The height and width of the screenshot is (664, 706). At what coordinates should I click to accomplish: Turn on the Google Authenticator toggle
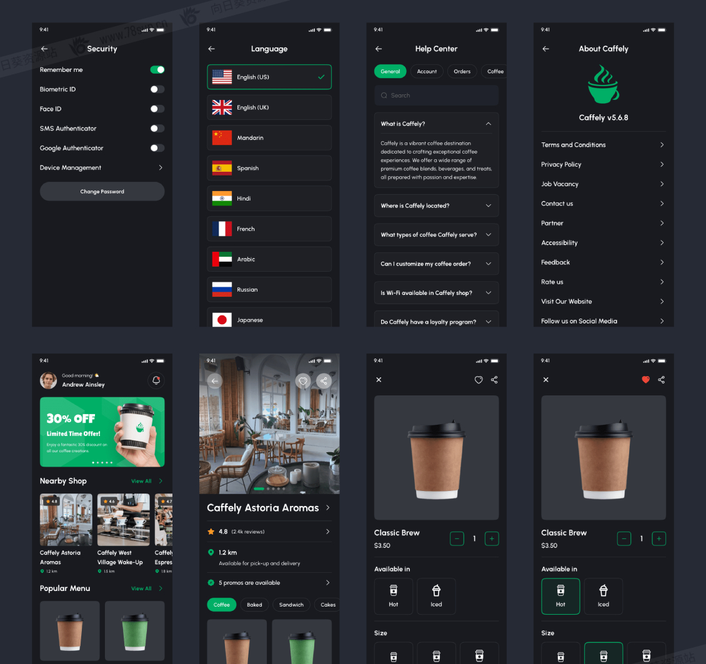tap(157, 148)
